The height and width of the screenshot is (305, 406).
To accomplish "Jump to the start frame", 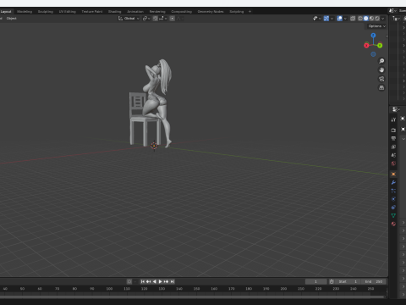I will (143, 281).
